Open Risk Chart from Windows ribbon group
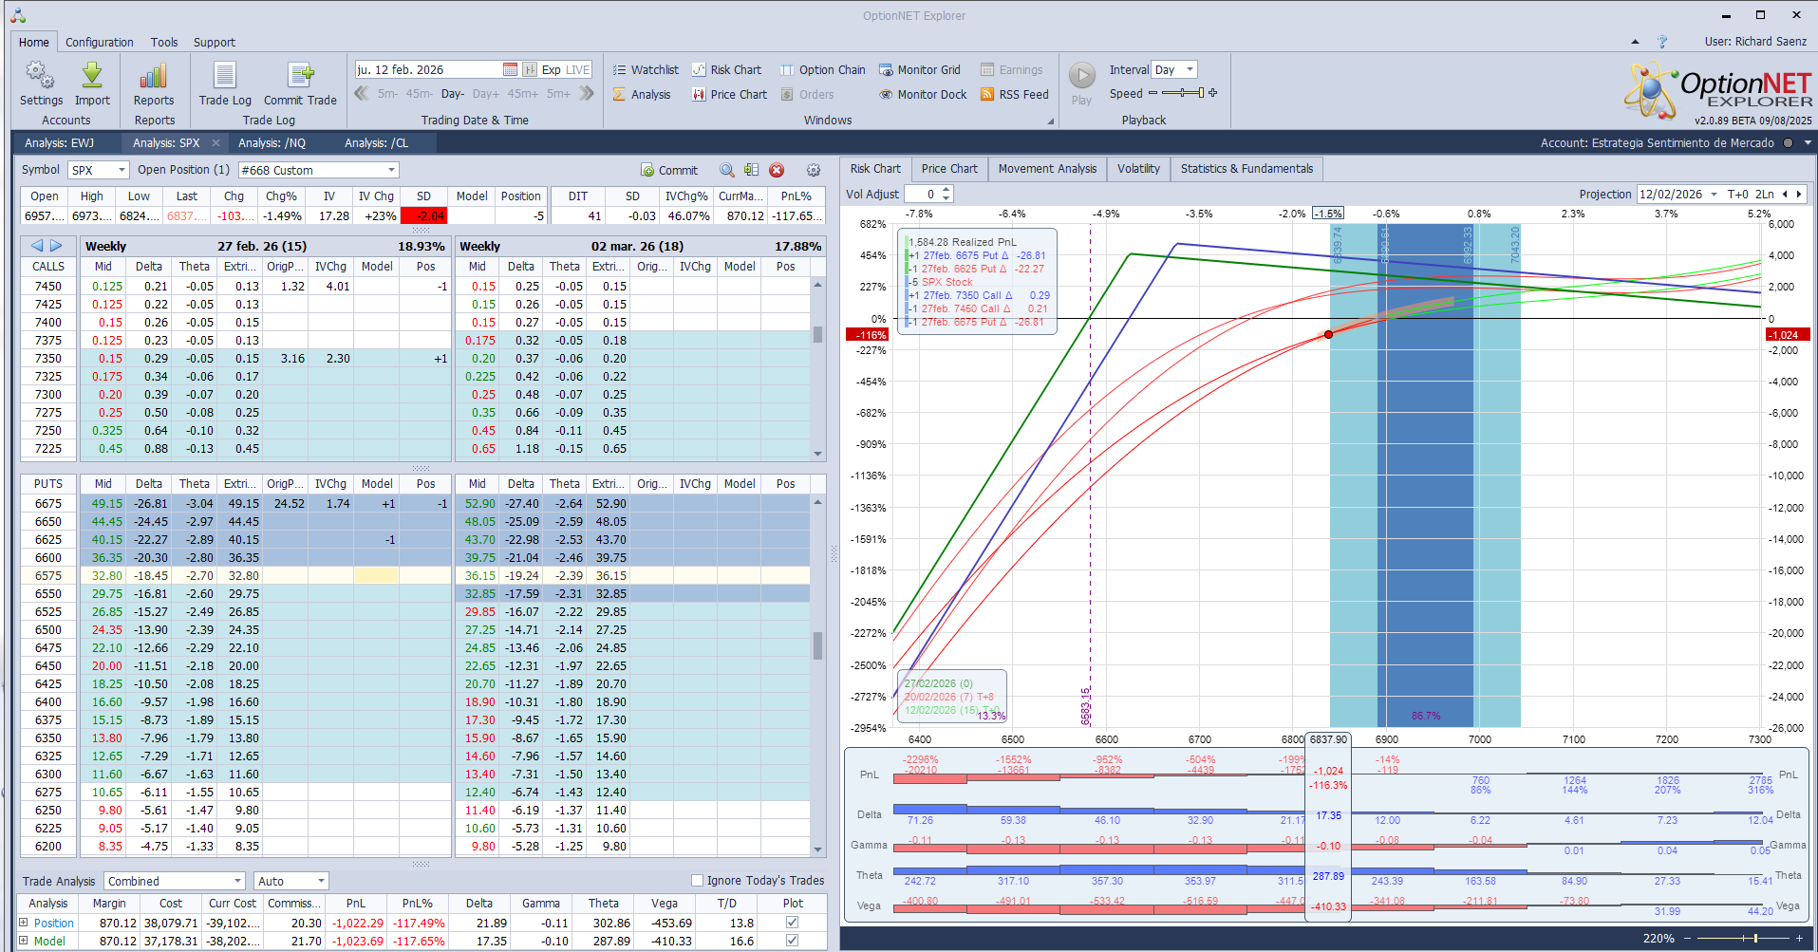1818x952 pixels. click(726, 69)
